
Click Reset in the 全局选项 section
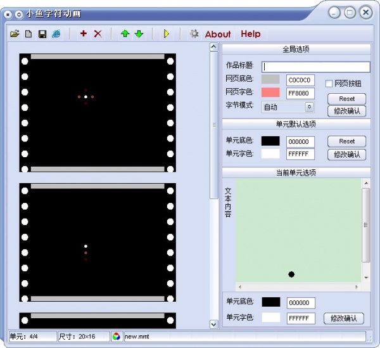coord(346,99)
